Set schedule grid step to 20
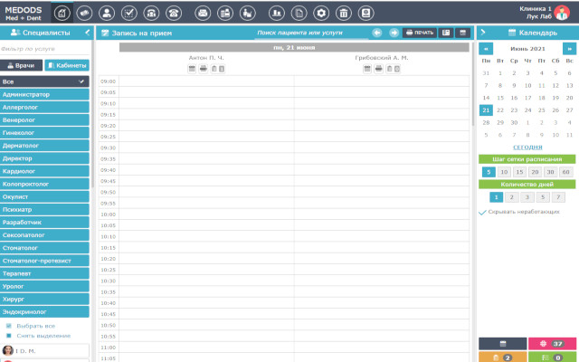Screen dimensions: 579x362 click(535, 172)
